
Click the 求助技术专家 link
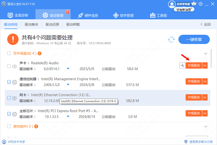pyautogui.click(x=16, y=142)
